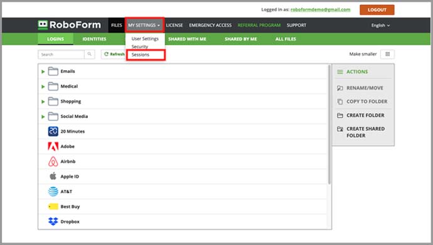The image size is (433, 245).
Task: Select the Best Buy login name text
Action: (x=70, y=206)
